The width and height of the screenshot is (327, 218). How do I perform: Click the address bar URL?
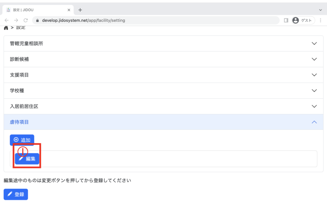[x=84, y=20]
